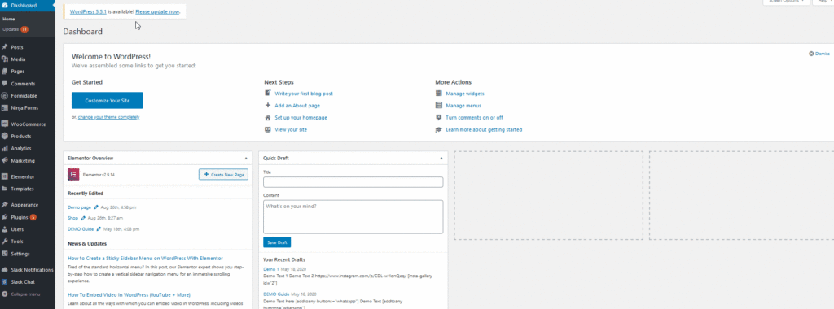Open the Settings menu item
Screen dimensions: 834x309
click(x=20, y=254)
